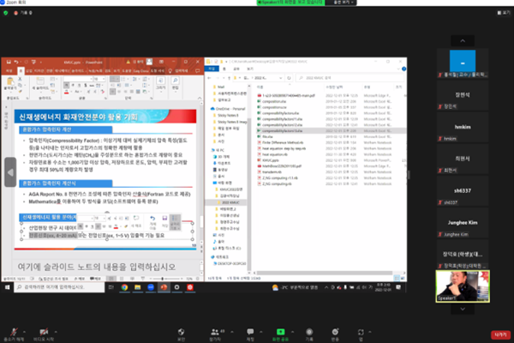
Task: Expand audio options arrow beside mute
Action: tap(24, 332)
